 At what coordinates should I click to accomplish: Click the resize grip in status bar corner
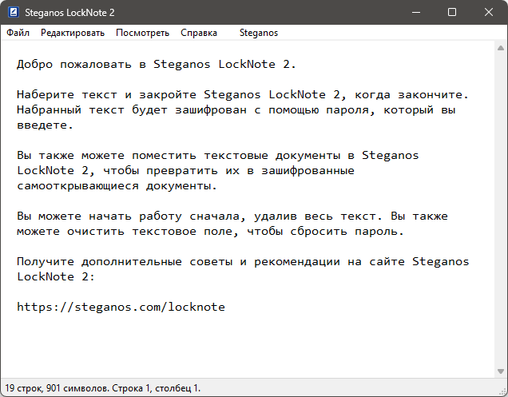click(x=503, y=392)
